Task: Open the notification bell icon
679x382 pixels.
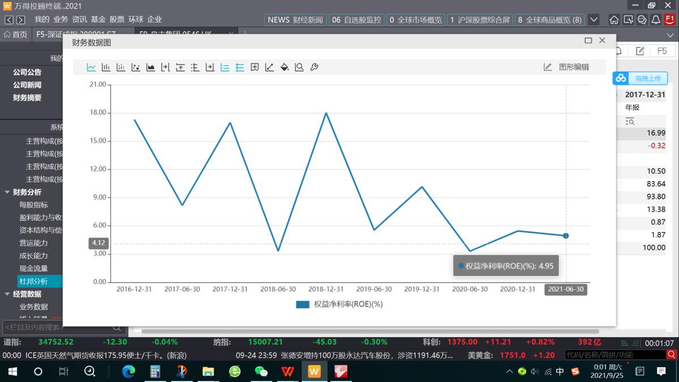Action: pos(656,20)
